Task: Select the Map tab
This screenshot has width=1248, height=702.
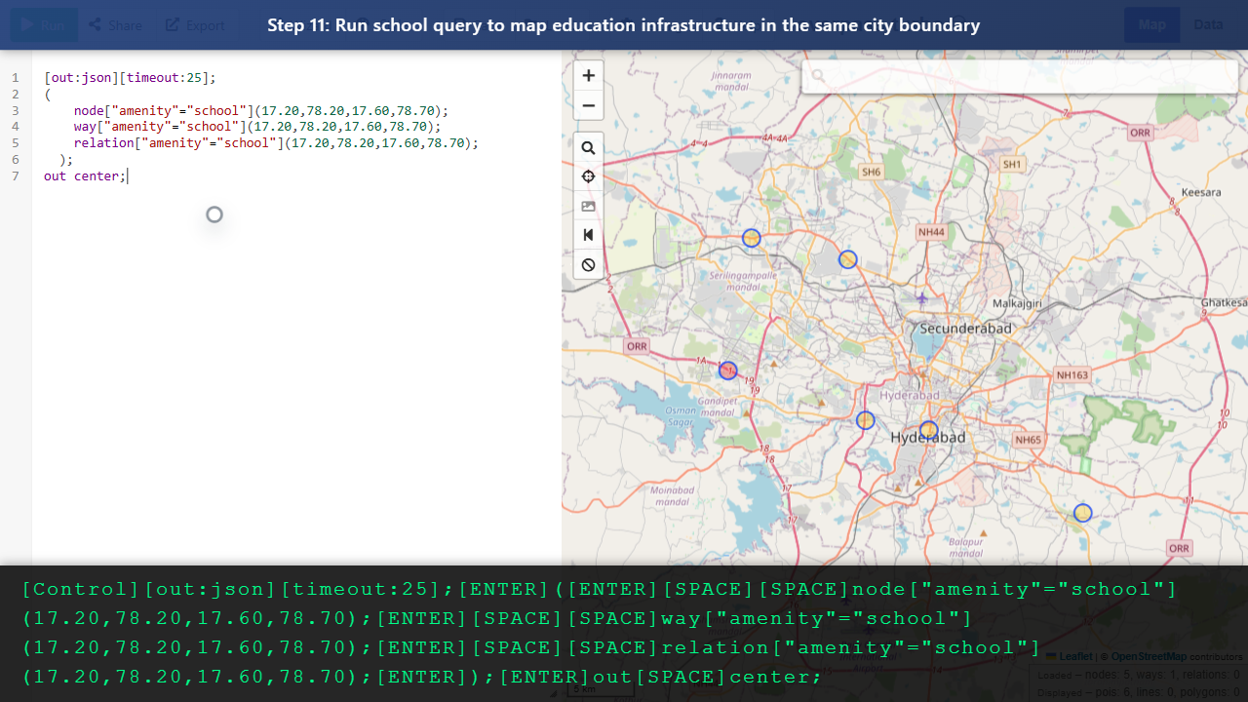Action: [1151, 24]
